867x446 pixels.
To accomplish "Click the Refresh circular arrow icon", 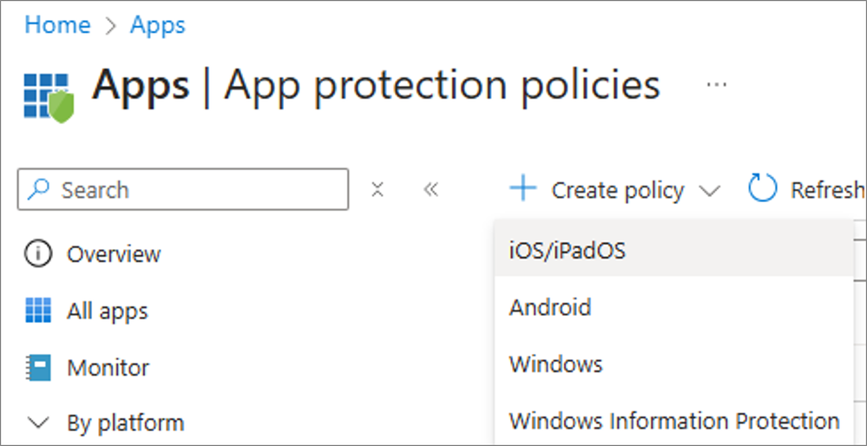I will click(x=763, y=188).
